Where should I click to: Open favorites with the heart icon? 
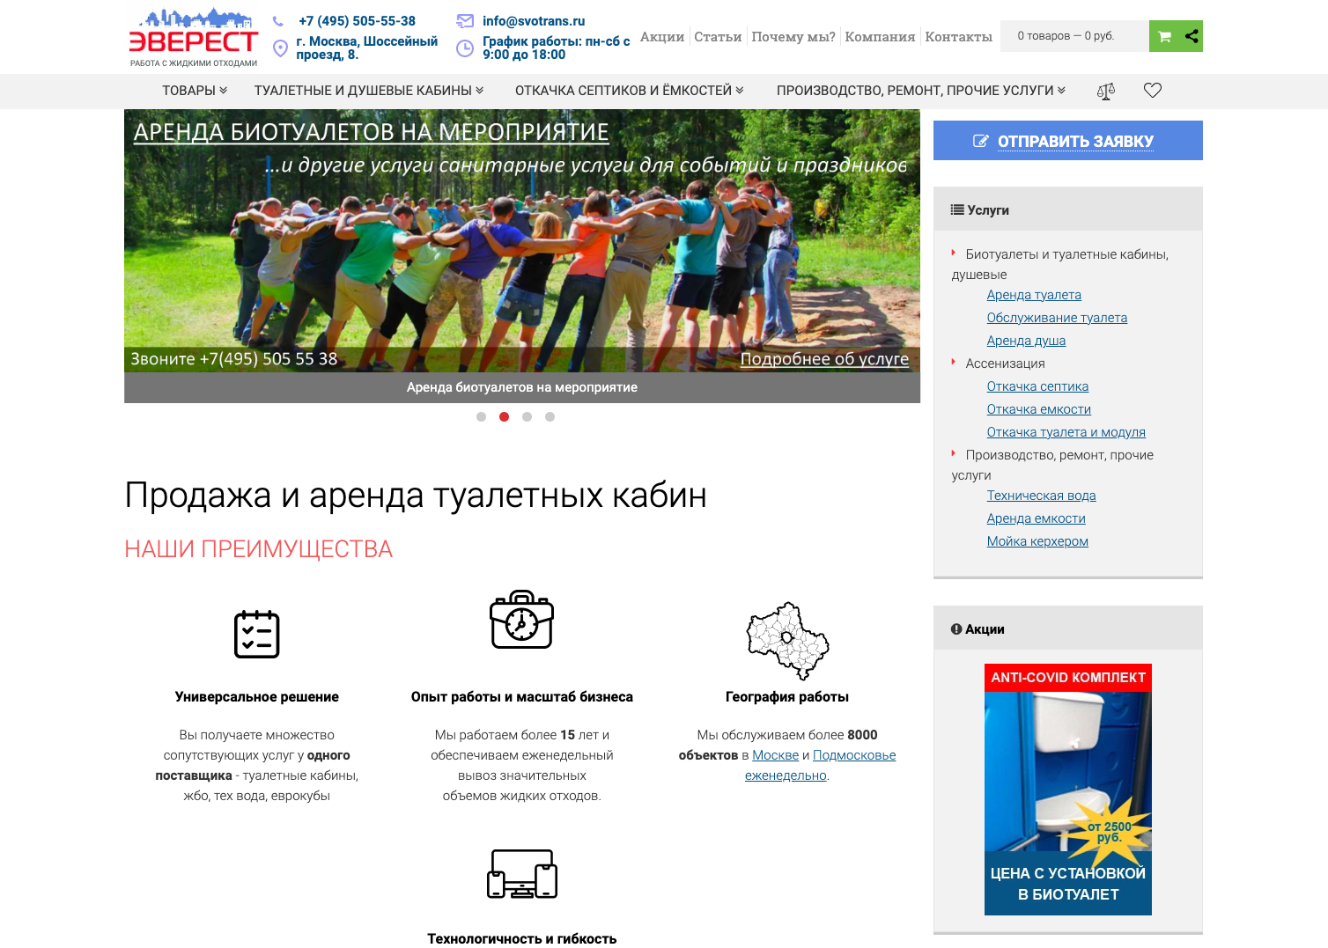click(1152, 91)
